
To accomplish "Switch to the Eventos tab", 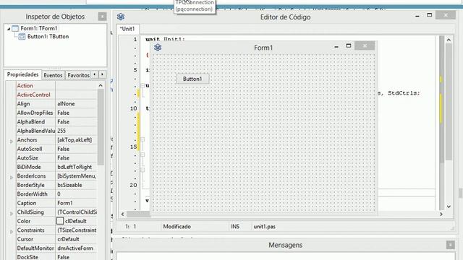I will click(53, 75).
